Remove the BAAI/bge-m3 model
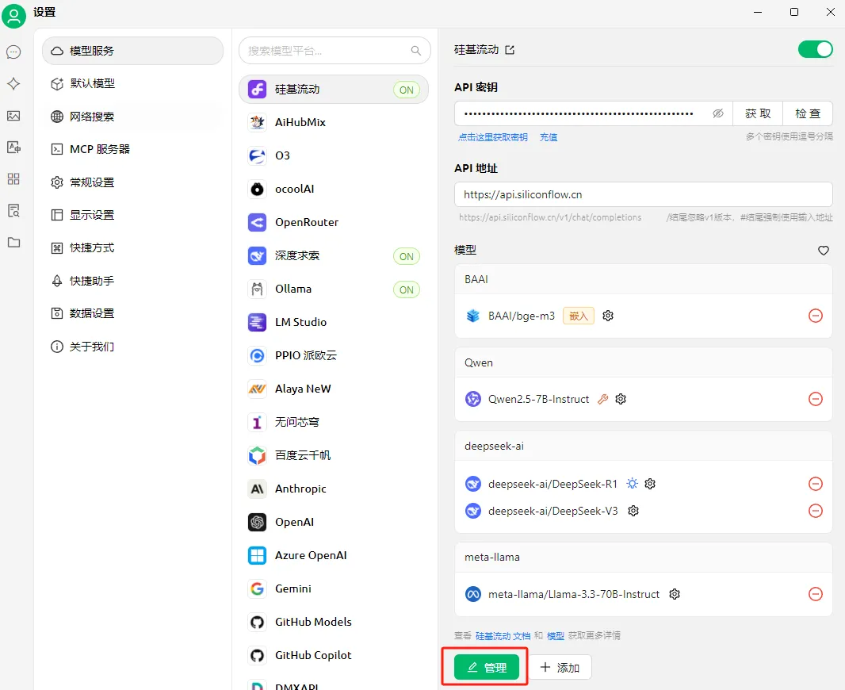Viewport: 845px width, 690px height. coord(816,316)
